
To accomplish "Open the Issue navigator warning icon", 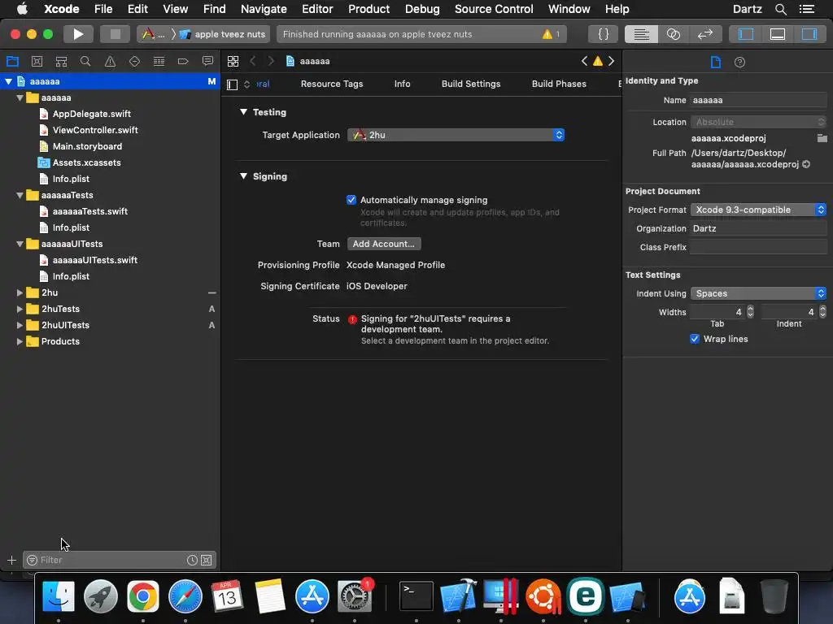I will (x=110, y=62).
